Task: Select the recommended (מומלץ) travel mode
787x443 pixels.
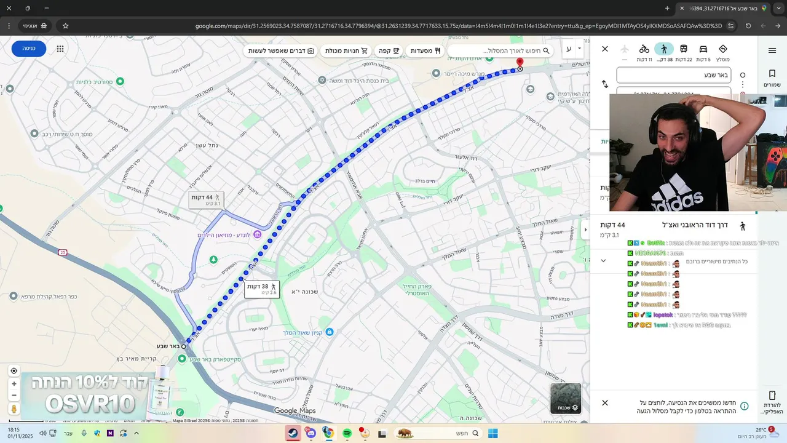Action: (x=723, y=49)
